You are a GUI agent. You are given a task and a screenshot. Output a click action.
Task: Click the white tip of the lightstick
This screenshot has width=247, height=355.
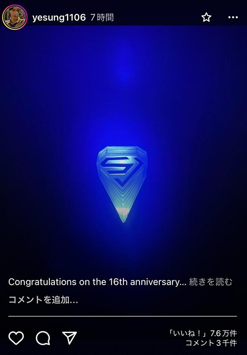123,213
